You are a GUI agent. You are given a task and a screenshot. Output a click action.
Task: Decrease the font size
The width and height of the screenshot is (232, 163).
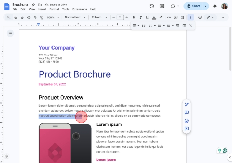(x=113, y=17)
